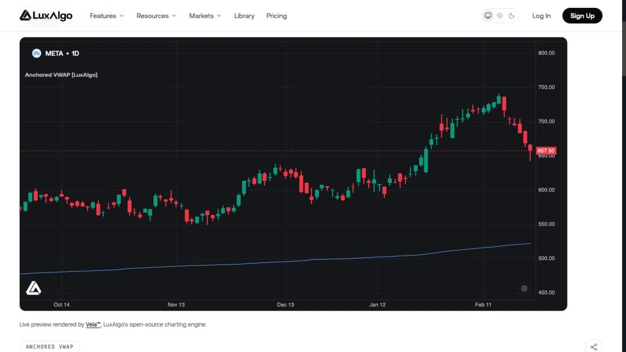Select the Anchored VWAP [LuxAlgo] indicator label
This screenshot has width=626, height=352.
(61, 75)
